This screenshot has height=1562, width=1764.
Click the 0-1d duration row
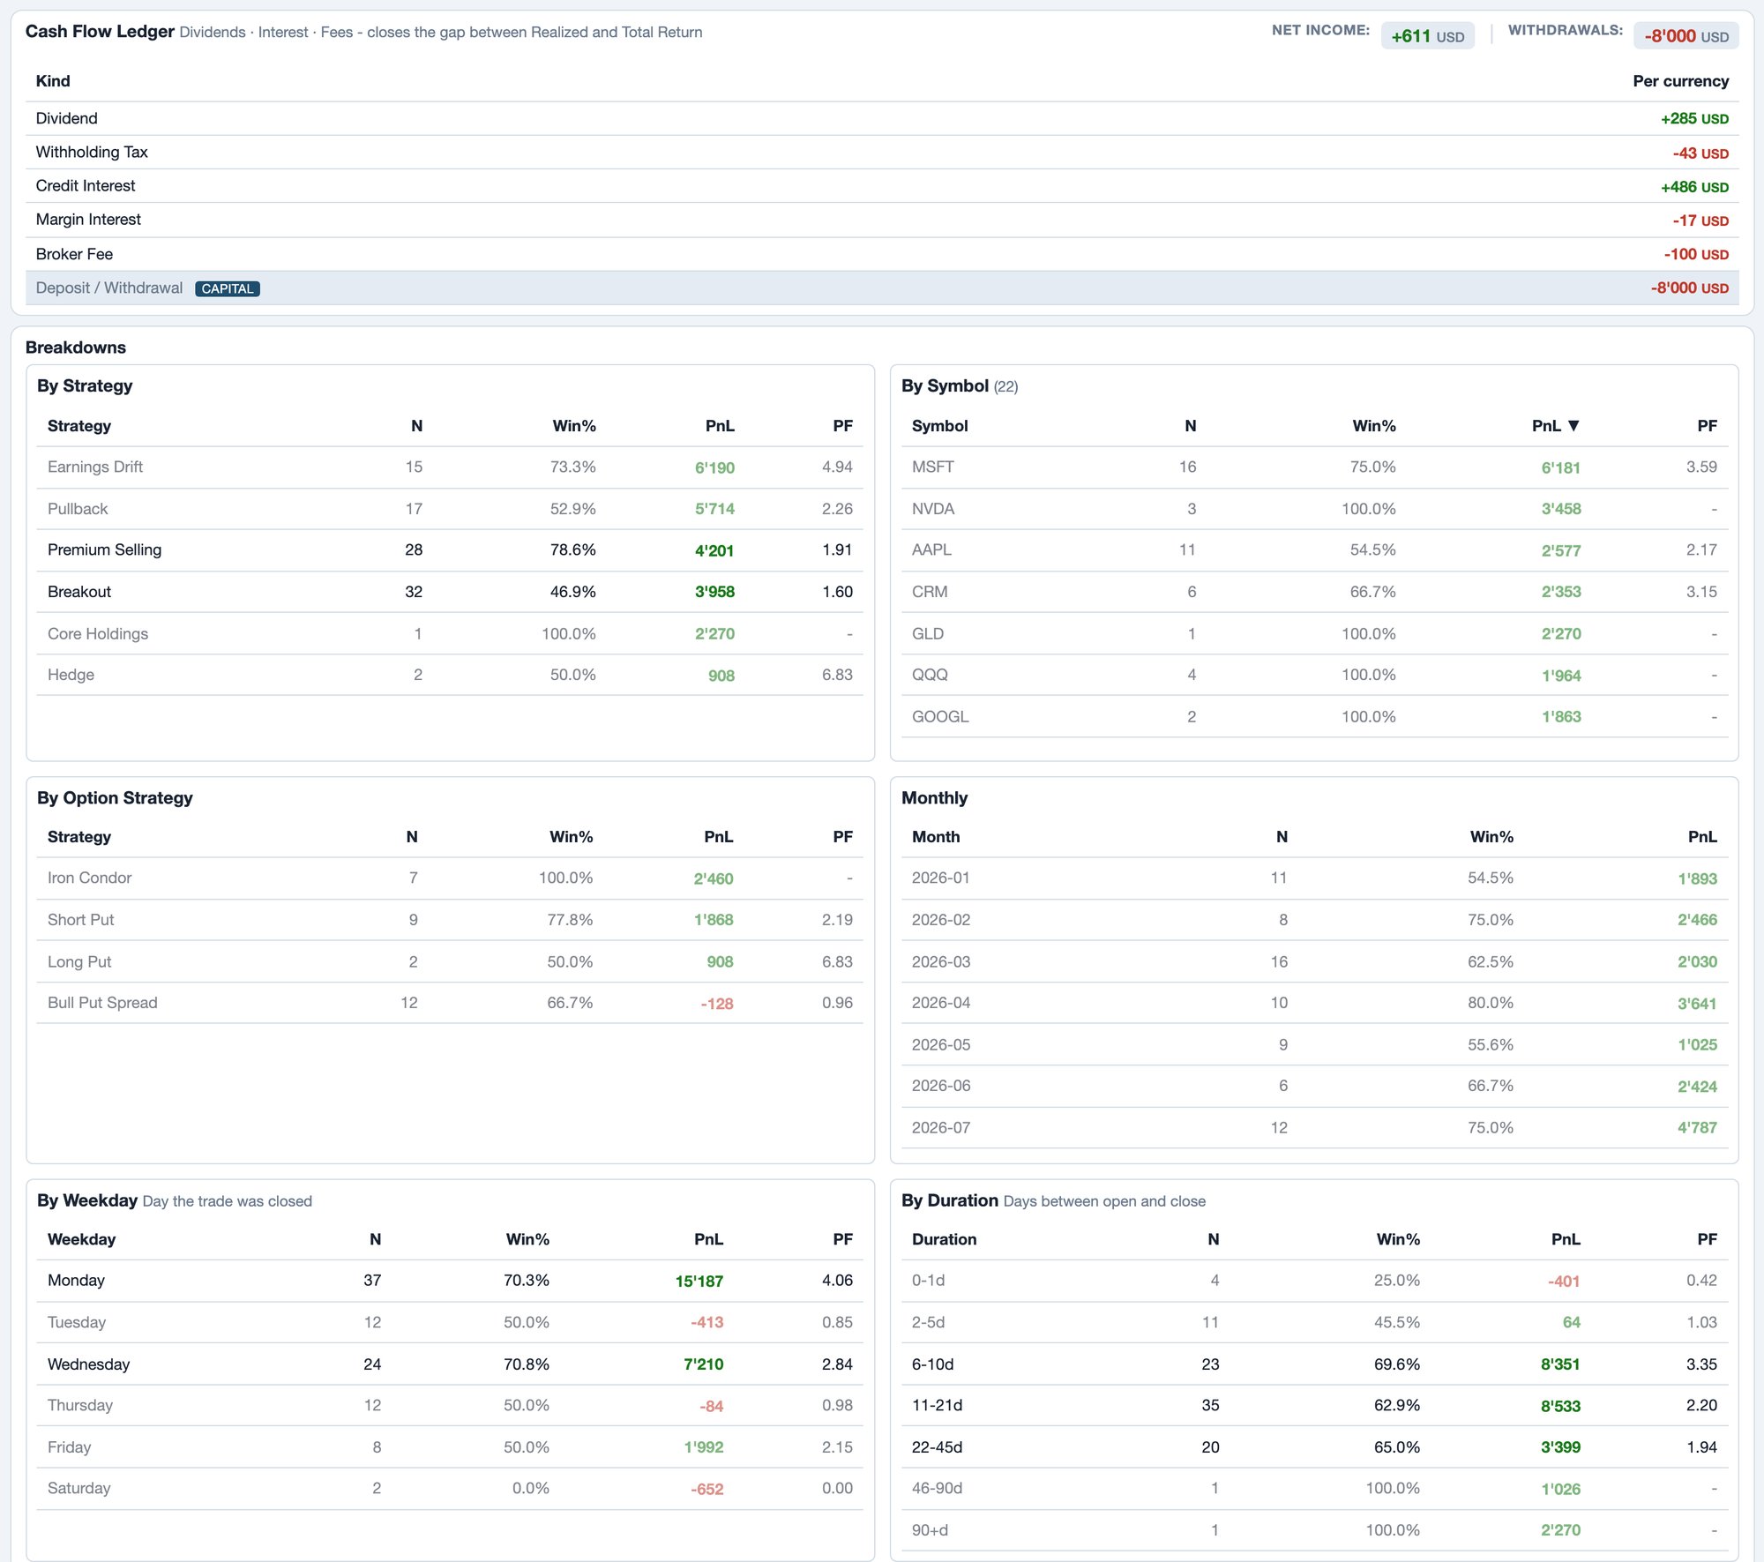point(1314,1281)
